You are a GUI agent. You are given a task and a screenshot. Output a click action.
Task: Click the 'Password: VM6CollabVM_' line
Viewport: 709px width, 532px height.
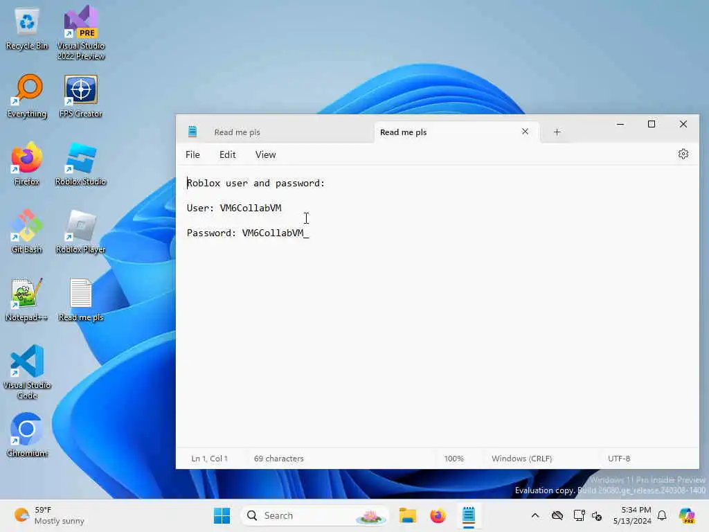point(248,233)
